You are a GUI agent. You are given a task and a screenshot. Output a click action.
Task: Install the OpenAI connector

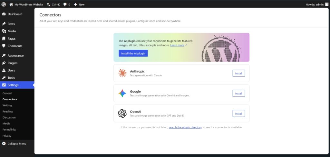tap(238, 113)
